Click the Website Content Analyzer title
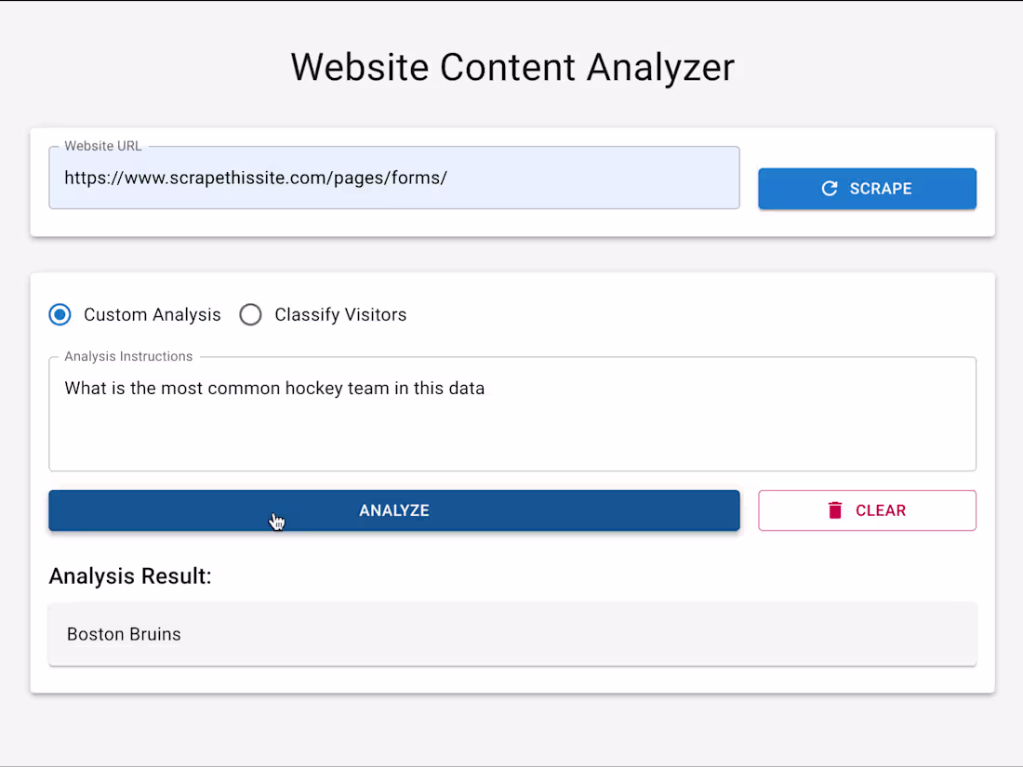The width and height of the screenshot is (1023, 767). point(511,66)
